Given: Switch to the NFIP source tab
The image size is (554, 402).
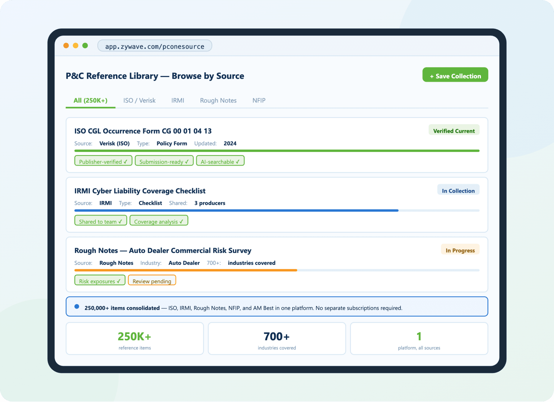Looking at the screenshot, I should 259,101.
